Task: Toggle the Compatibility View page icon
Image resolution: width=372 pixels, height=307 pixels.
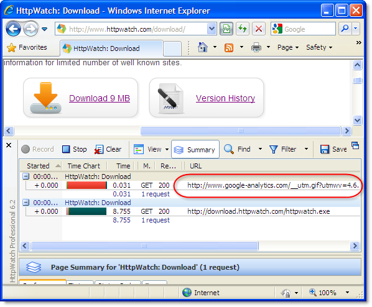Action: [226, 29]
